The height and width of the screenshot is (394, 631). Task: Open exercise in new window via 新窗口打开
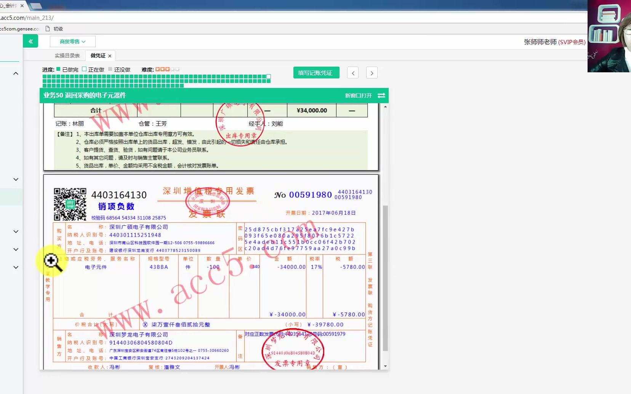point(359,96)
